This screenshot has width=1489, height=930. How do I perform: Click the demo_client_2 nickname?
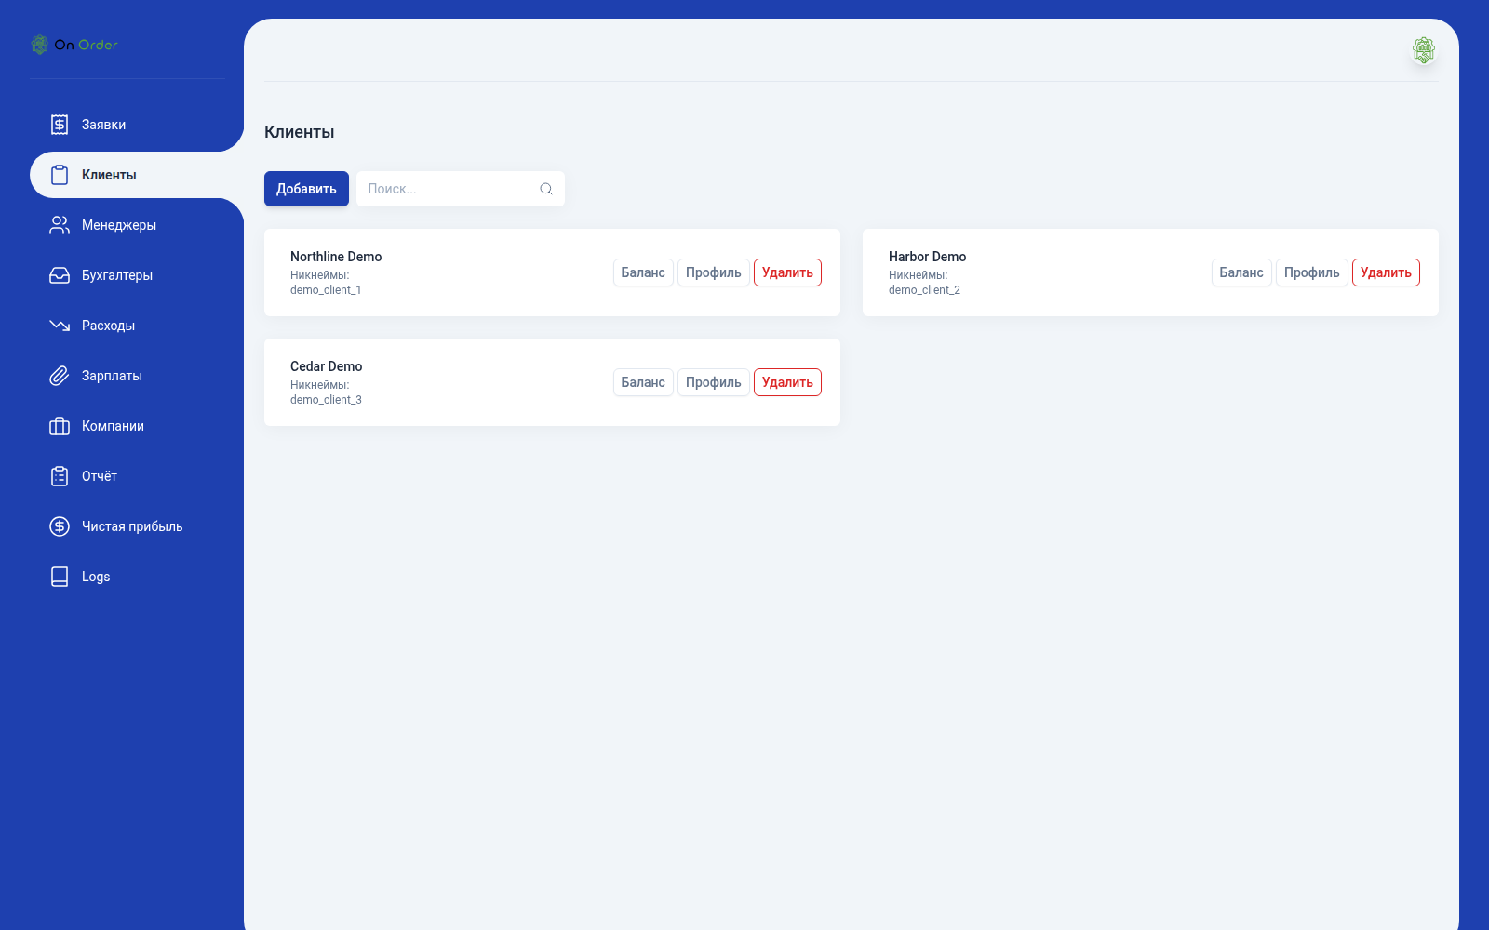tap(924, 290)
